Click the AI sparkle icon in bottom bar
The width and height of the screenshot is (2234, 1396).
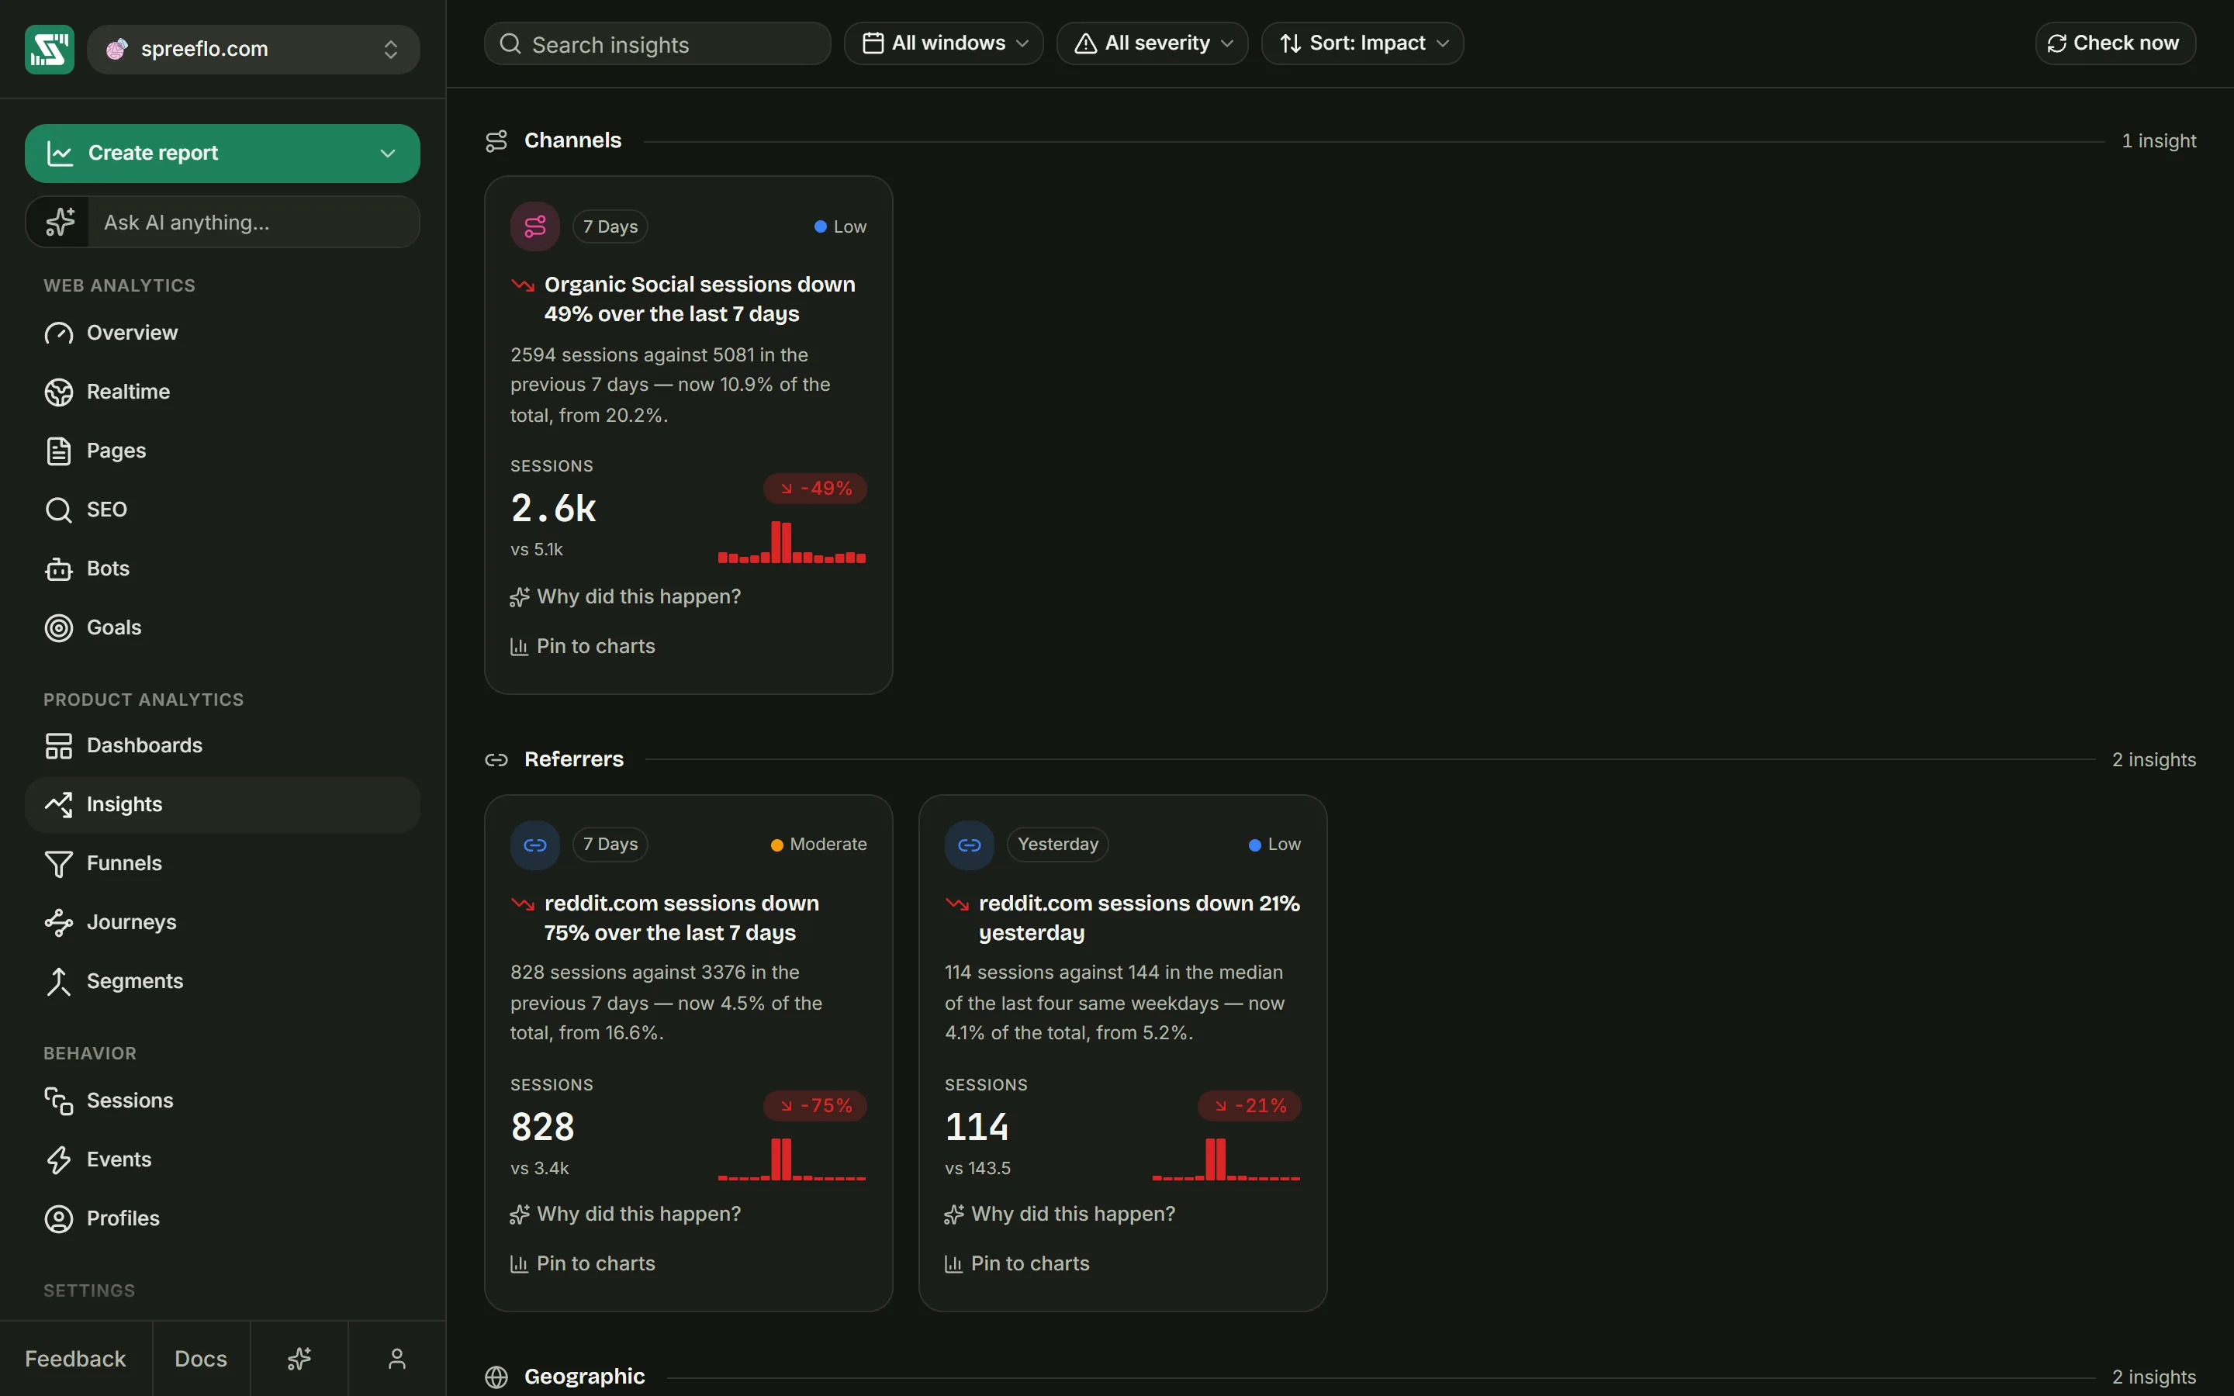click(x=299, y=1359)
